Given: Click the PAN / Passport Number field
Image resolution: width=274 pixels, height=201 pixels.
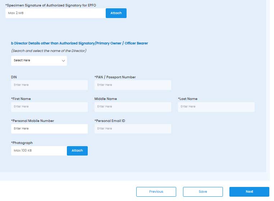Looking at the screenshot, I should click(x=133, y=85).
